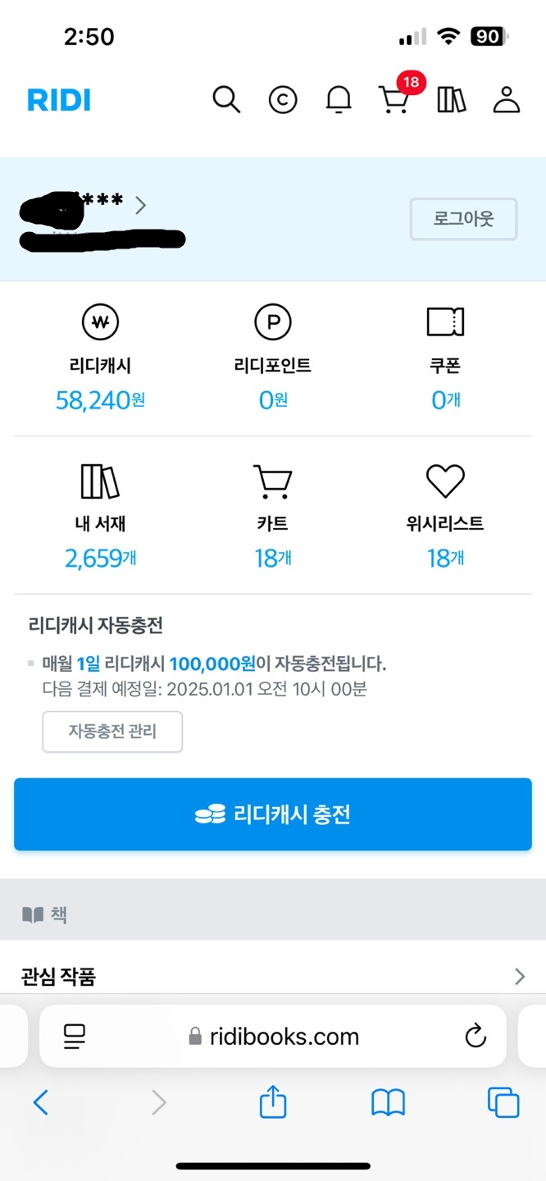The width and height of the screenshot is (546, 1181).
Task: Open the shopping cart with badge
Action: coord(395,99)
